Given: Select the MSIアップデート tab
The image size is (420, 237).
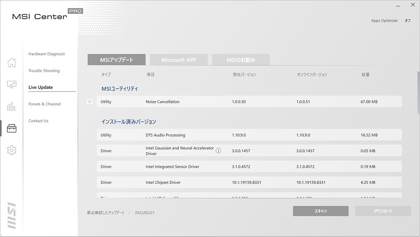Looking at the screenshot, I should coord(116,60).
